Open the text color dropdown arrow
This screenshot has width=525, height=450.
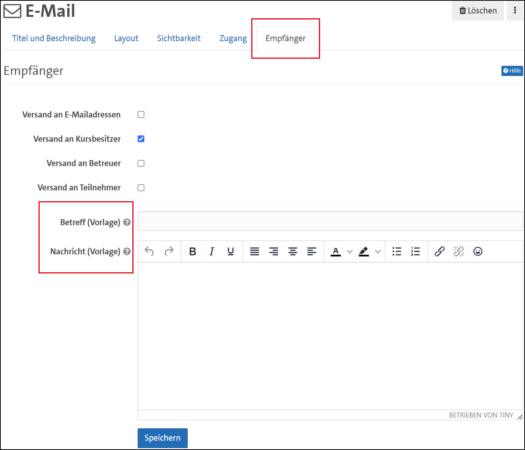pos(350,251)
